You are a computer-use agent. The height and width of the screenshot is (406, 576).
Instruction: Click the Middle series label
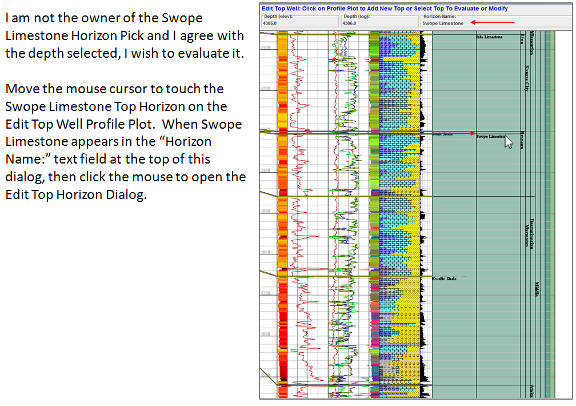(537, 289)
